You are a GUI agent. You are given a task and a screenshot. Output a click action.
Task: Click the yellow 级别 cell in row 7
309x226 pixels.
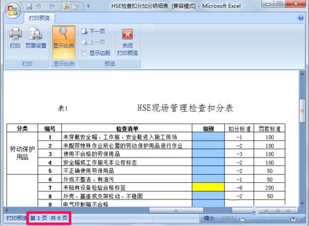[x=208, y=187]
